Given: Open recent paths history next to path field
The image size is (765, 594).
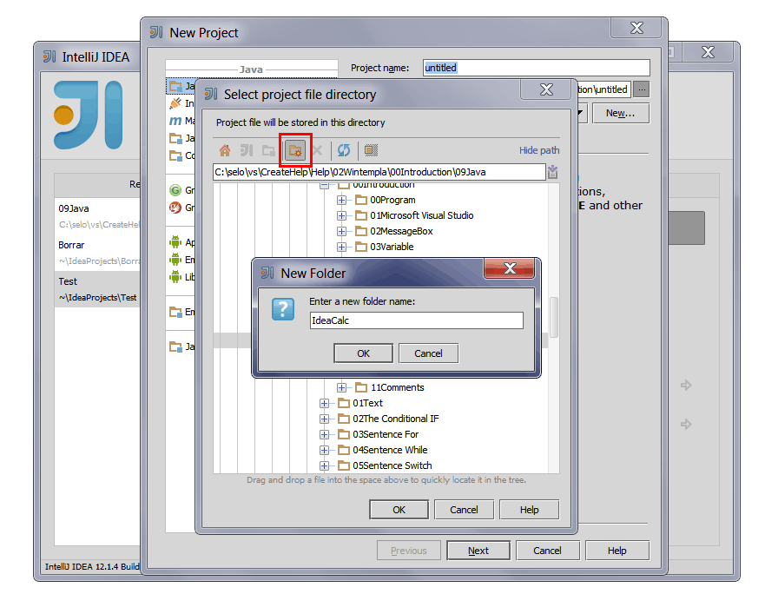Looking at the screenshot, I should [552, 172].
